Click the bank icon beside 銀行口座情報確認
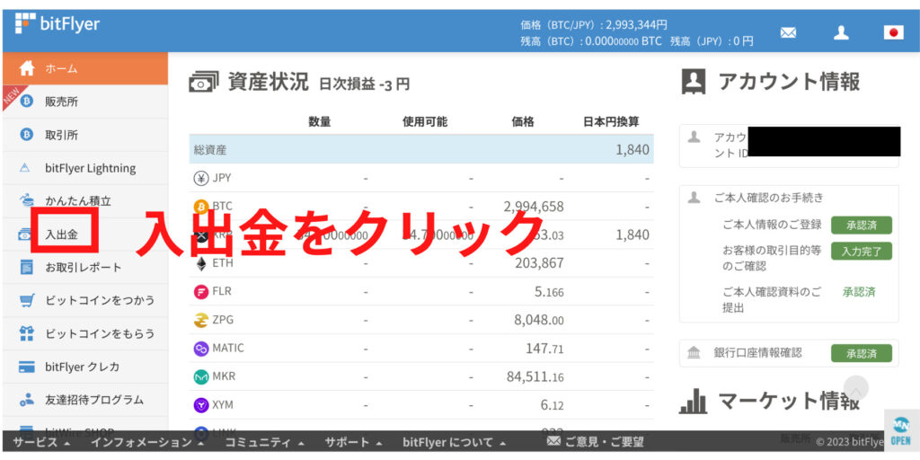 tap(694, 353)
